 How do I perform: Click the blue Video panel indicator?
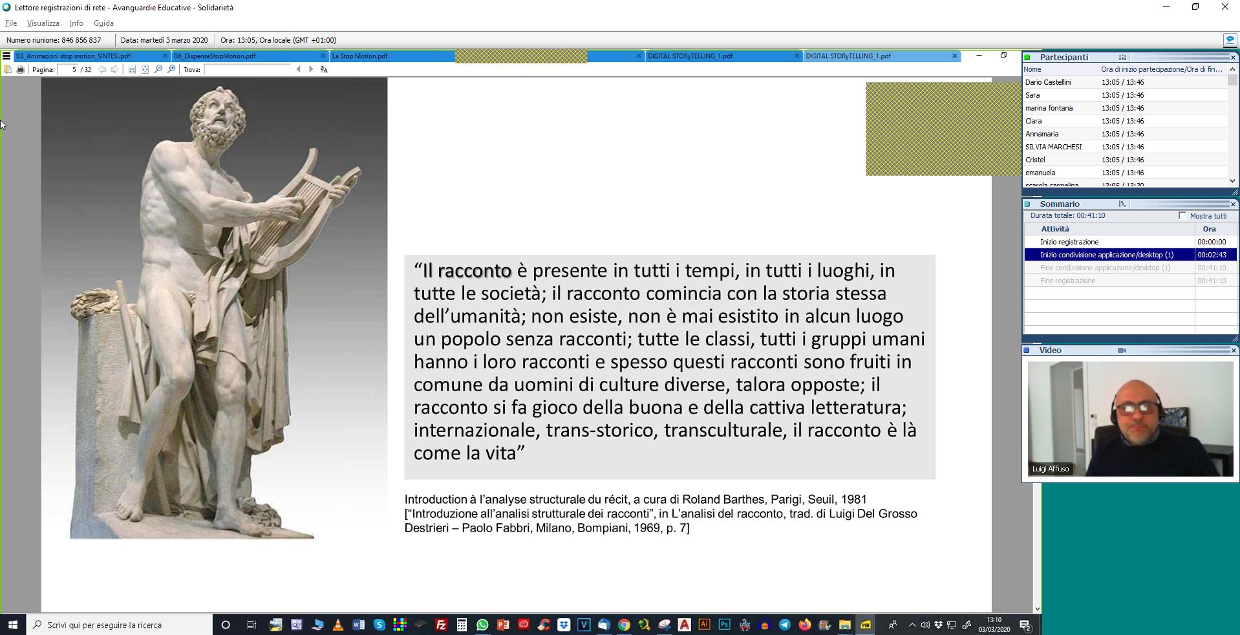click(x=1027, y=350)
